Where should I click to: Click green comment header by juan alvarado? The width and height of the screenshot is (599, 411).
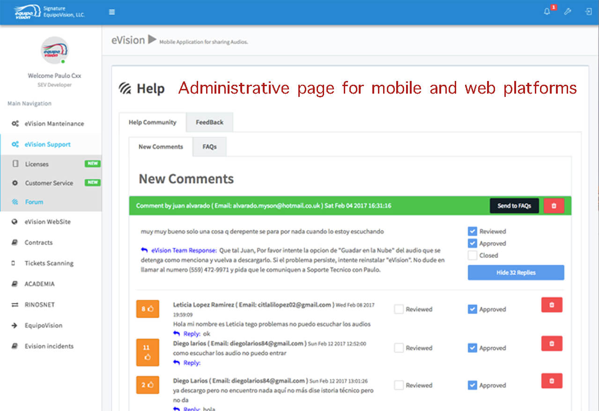(350, 206)
